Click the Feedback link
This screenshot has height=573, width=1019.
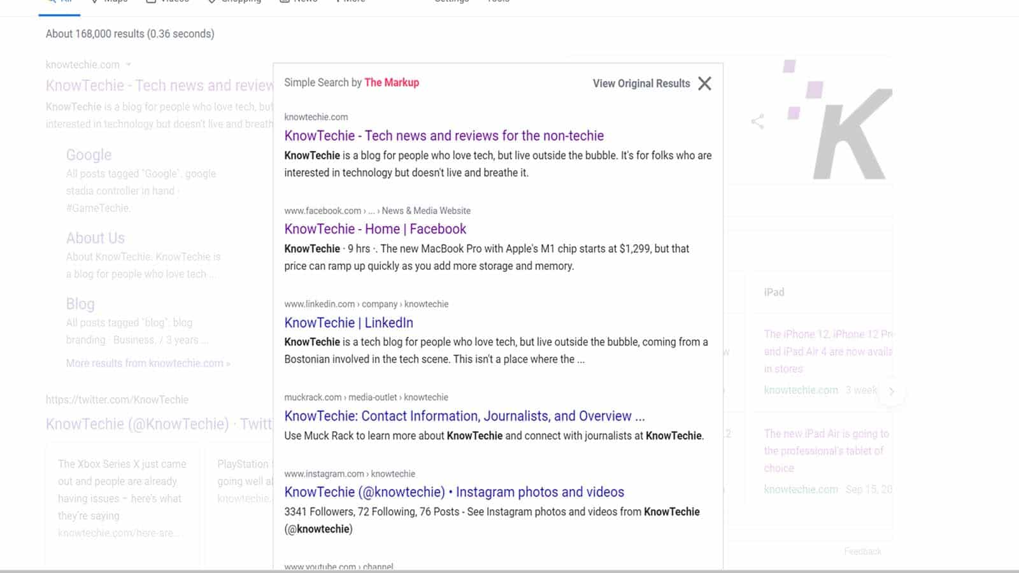click(x=863, y=551)
